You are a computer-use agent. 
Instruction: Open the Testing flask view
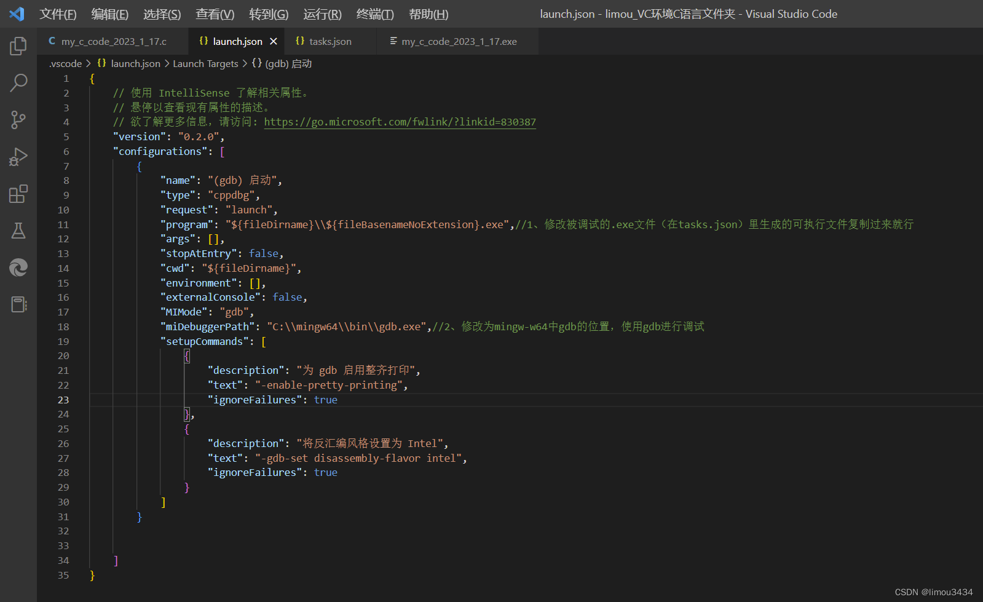point(18,231)
